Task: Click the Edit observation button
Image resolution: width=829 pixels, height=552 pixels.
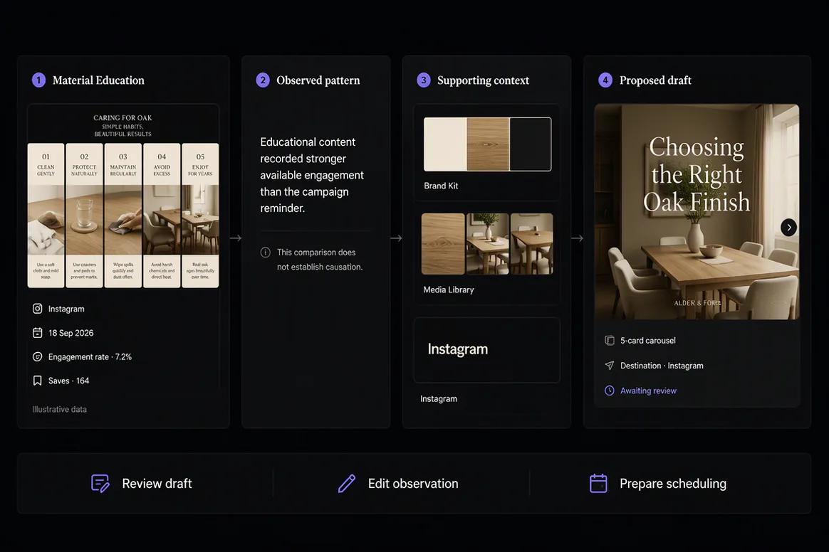Action: (x=397, y=483)
